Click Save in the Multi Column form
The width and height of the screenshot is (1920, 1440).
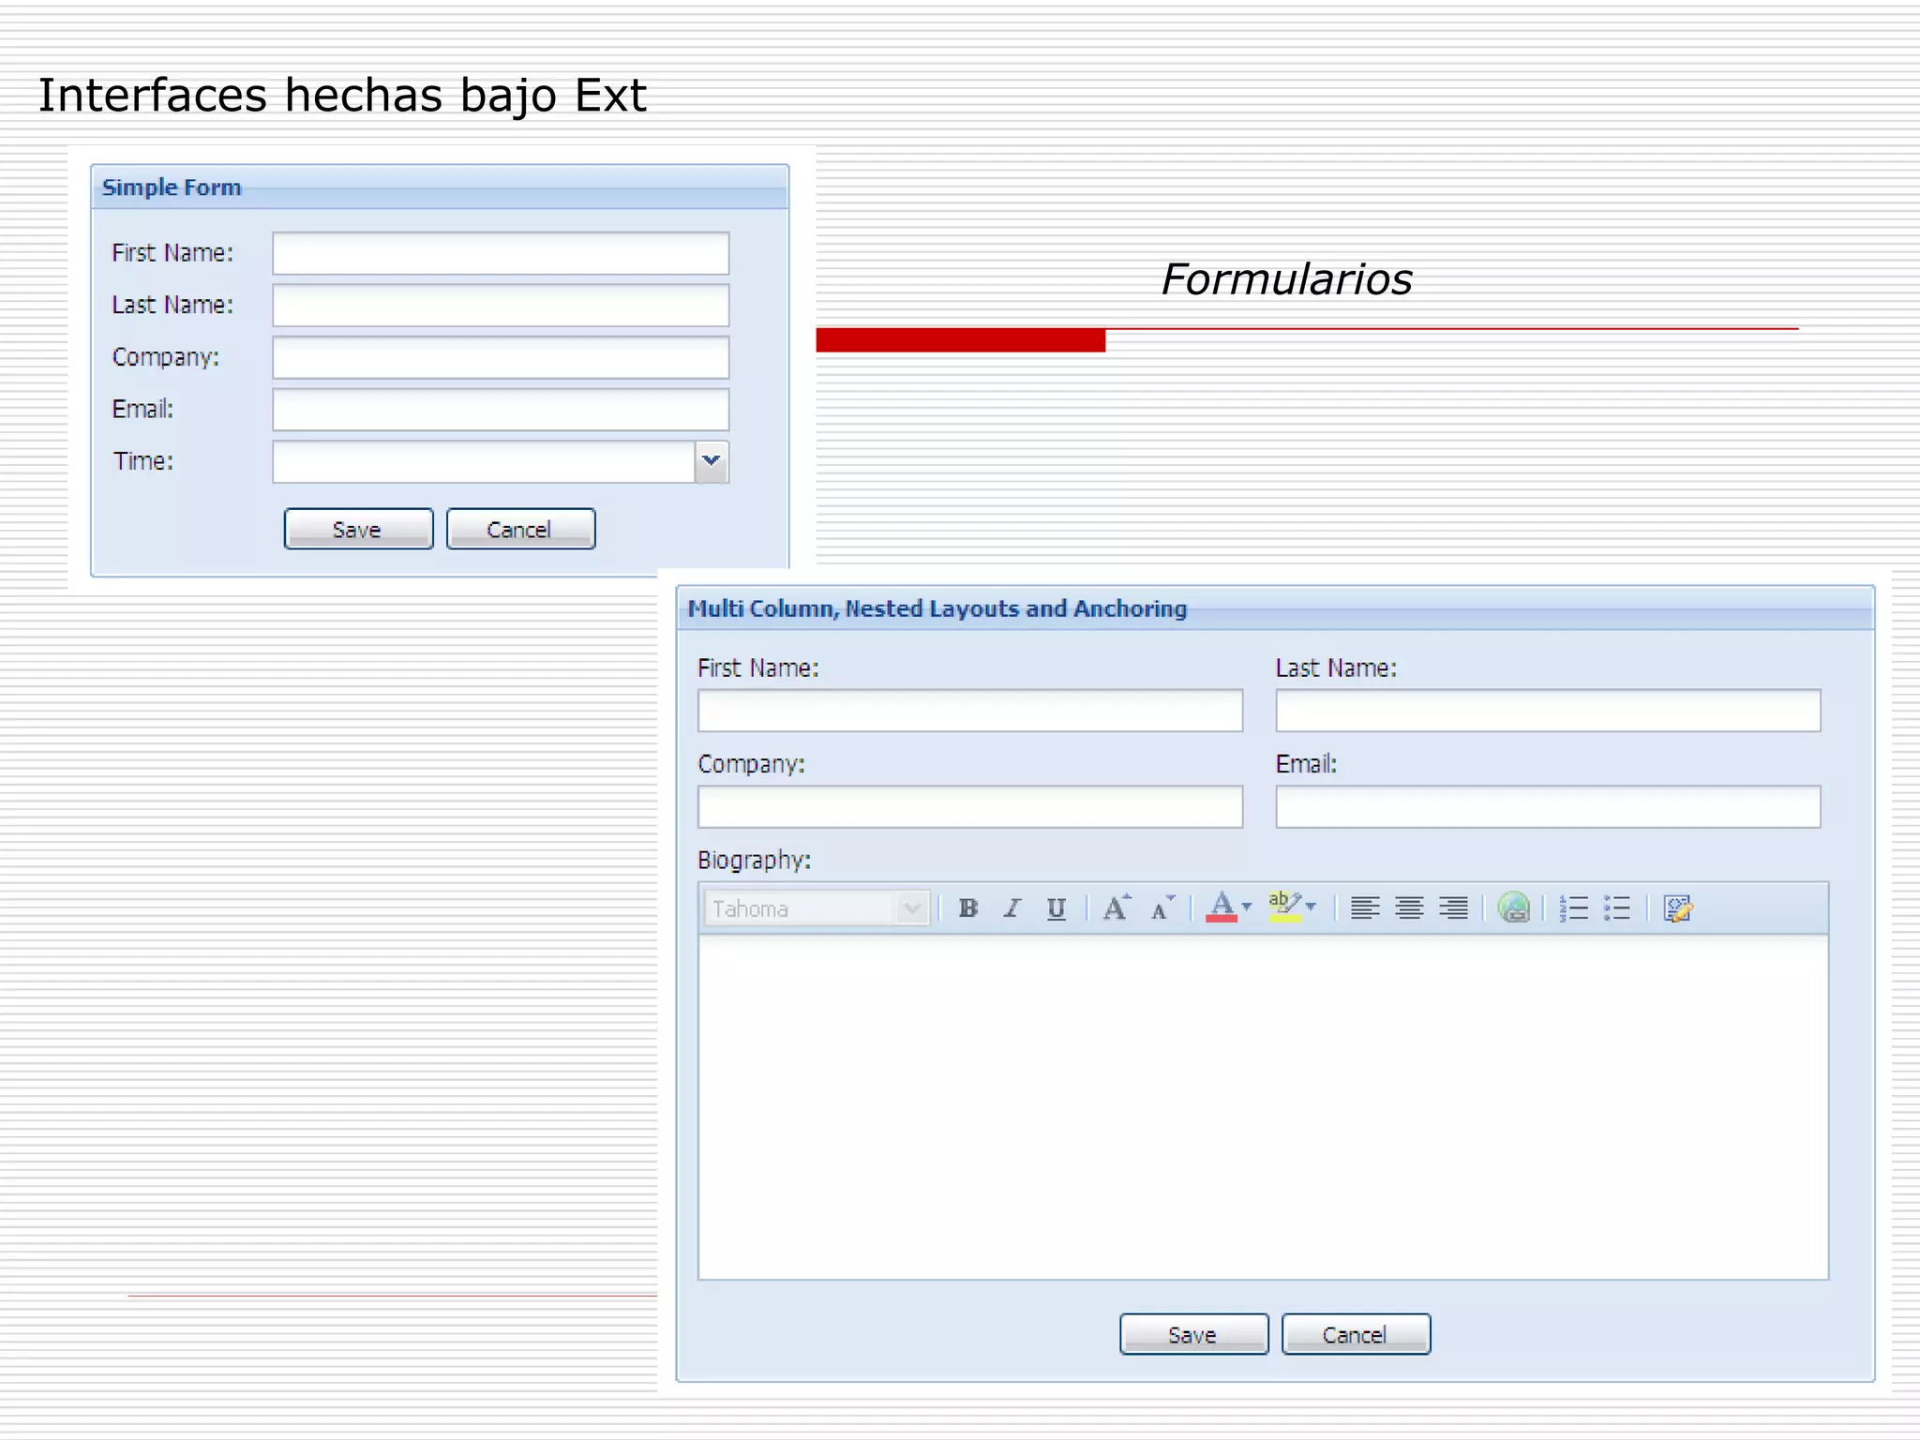[x=1193, y=1334]
